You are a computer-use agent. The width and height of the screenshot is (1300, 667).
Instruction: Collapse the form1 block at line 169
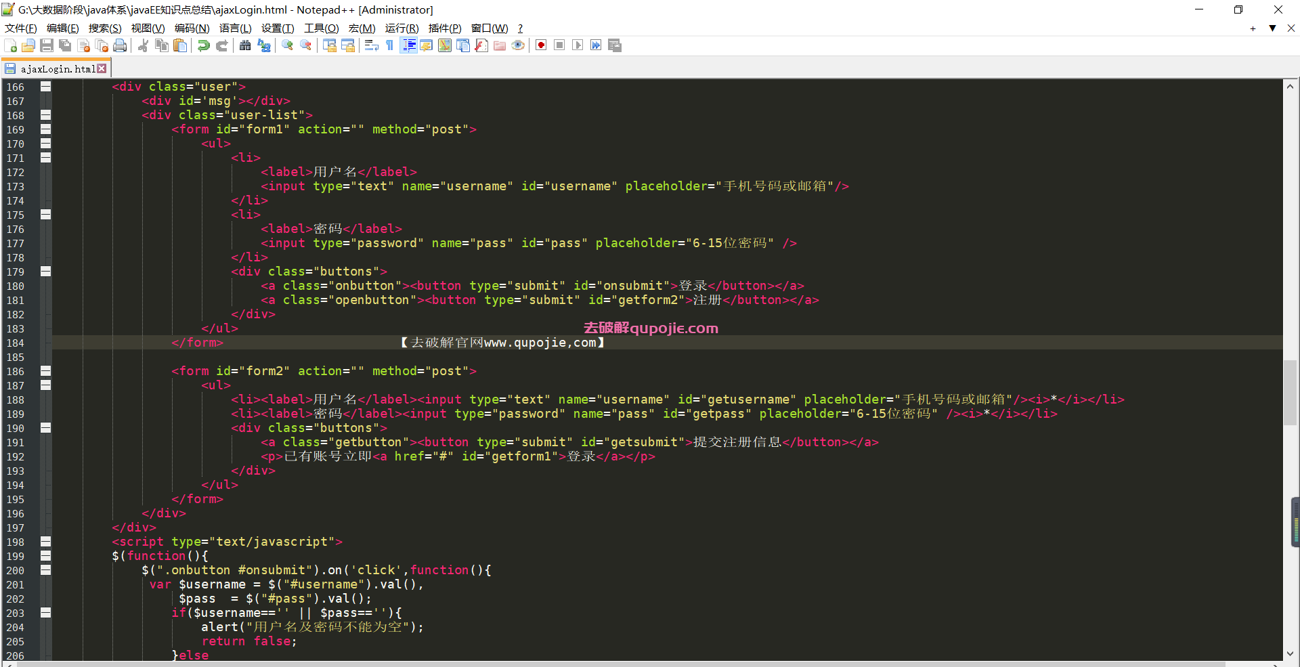(x=45, y=129)
